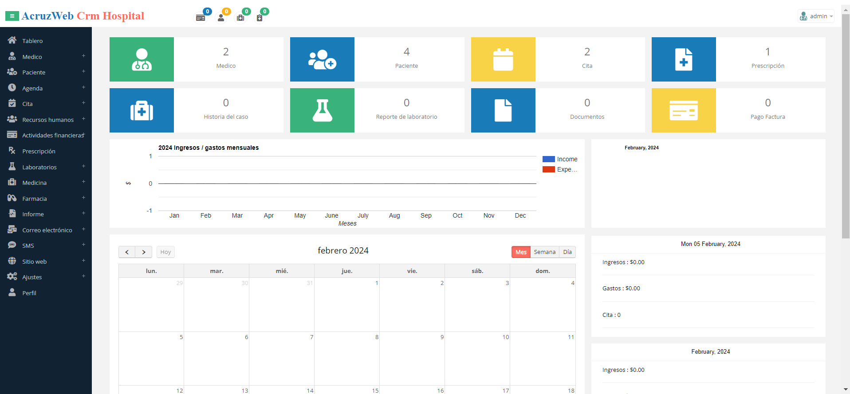
Task: Open the admin user dropdown
Action: tap(816, 16)
